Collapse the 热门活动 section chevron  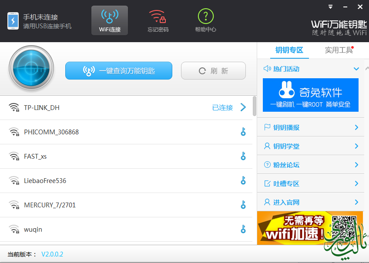click(356, 69)
